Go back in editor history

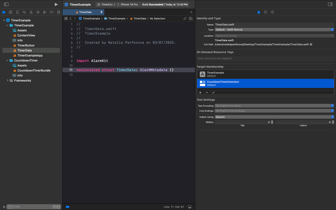[71, 19]
